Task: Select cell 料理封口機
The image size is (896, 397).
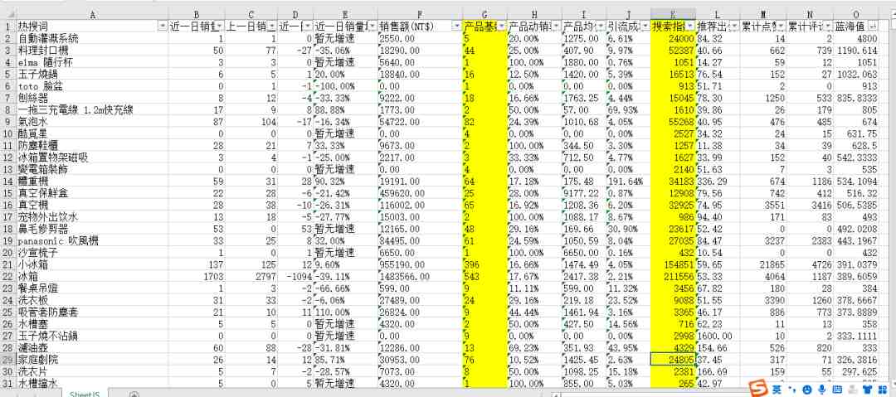Action: (92, 51)
